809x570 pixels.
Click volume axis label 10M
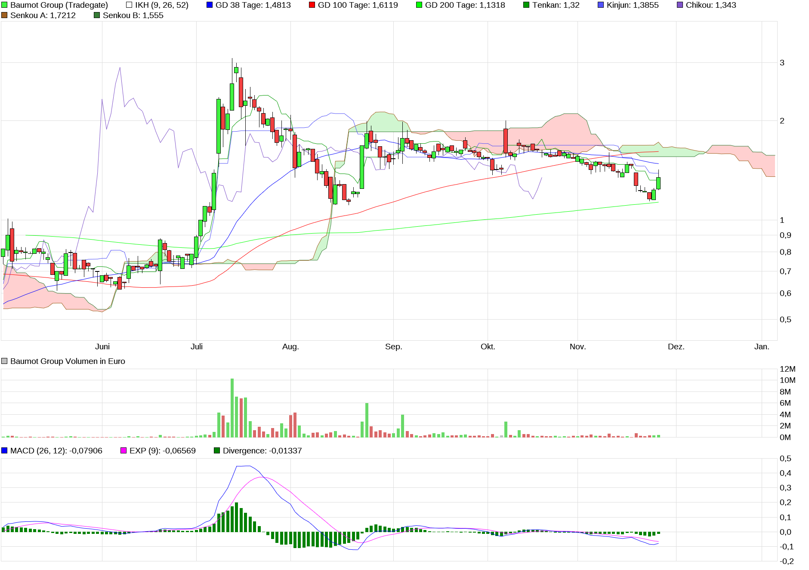click(x=787, y=380)
